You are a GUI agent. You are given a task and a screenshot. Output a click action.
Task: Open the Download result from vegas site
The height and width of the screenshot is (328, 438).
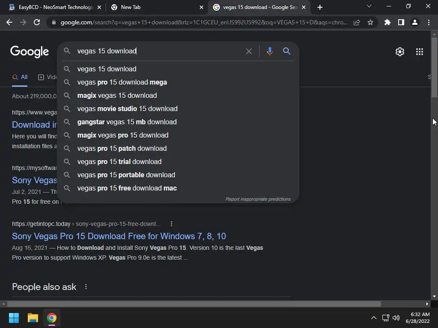coord(34,125)
